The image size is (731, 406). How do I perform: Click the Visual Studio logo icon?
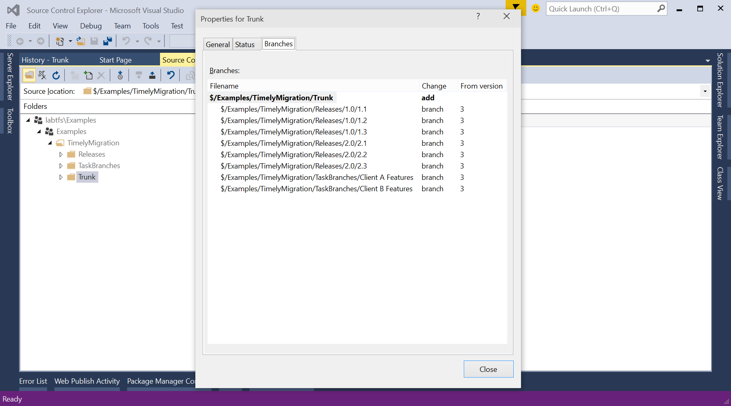pos(13,10)
